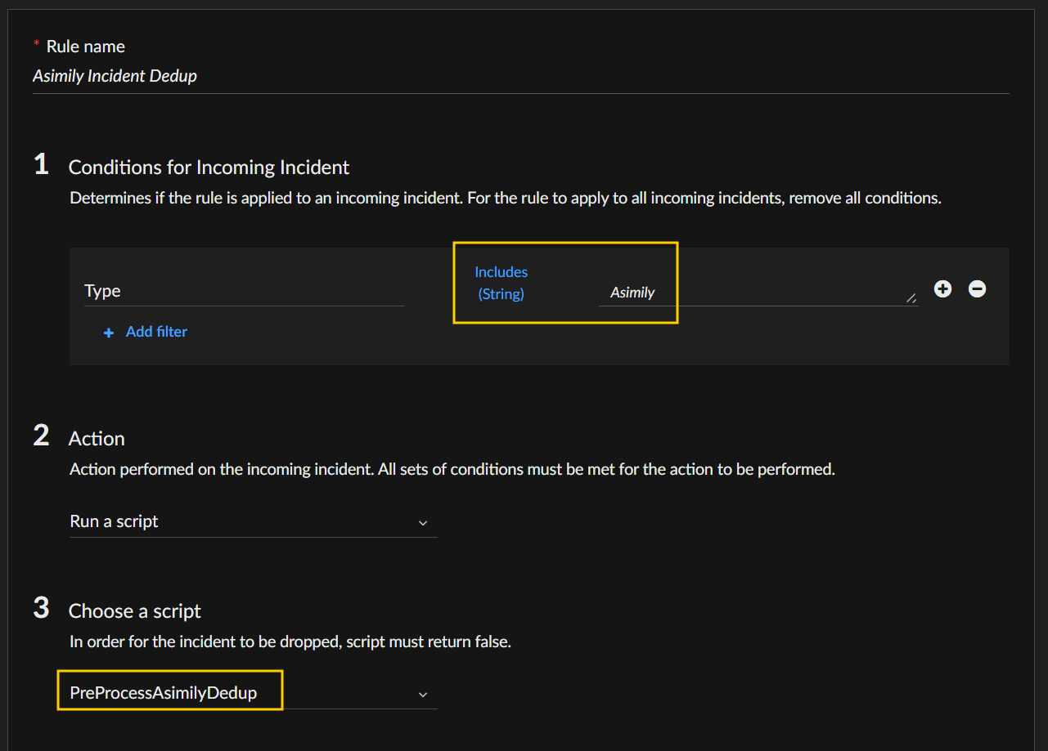This screenshot has height=751, width=1048.
Task: Click the Add filter link
Action: [156, 332]
